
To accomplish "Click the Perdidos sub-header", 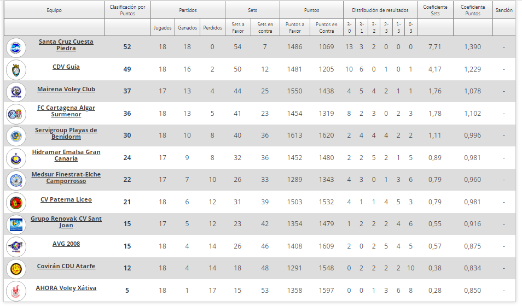I will (212, 27).
